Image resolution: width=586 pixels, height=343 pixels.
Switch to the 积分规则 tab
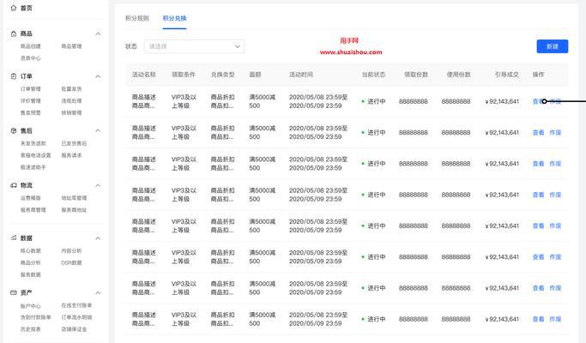click(137, 18)
